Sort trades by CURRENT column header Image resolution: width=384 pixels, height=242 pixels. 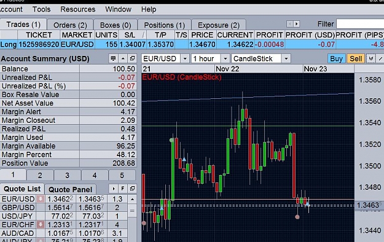pyautogui.click(x=235, y=35)
